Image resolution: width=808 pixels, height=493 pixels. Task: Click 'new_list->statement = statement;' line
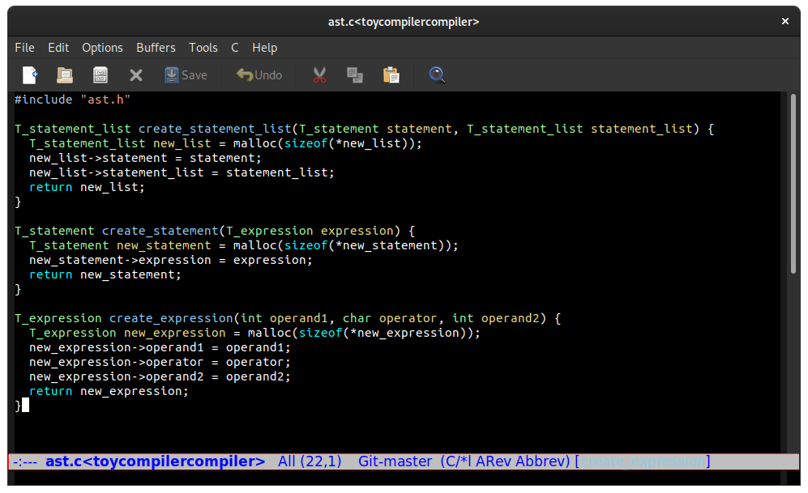145,158
